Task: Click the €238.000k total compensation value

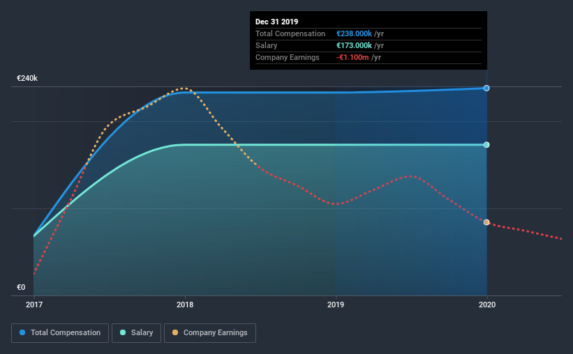Action: tap(354, 33)
